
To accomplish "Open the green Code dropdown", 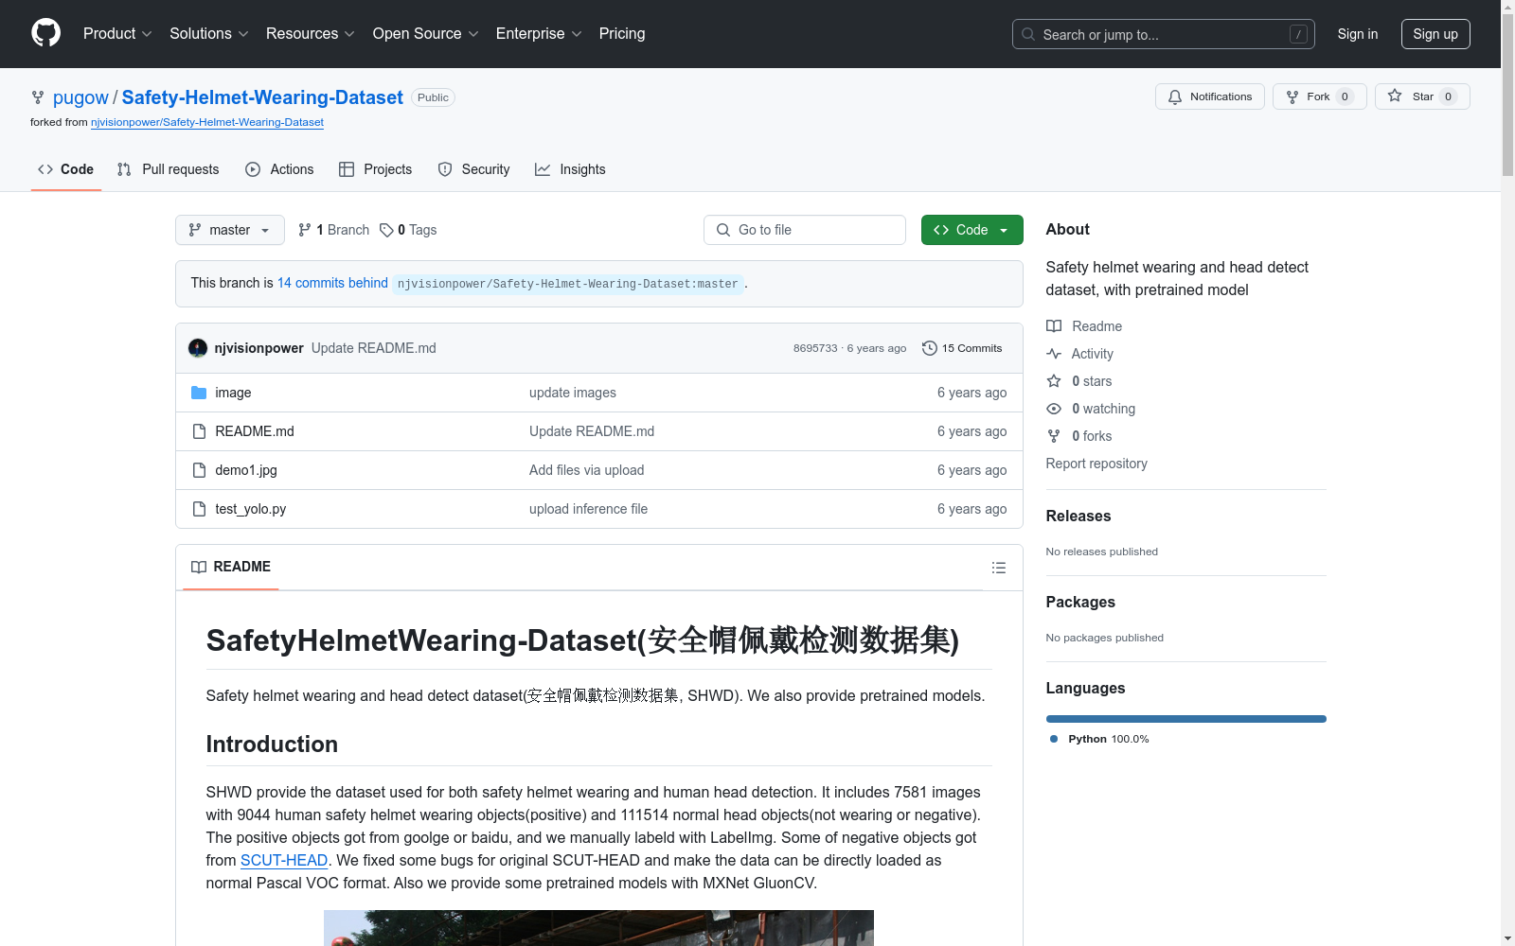I will (971, 230).
